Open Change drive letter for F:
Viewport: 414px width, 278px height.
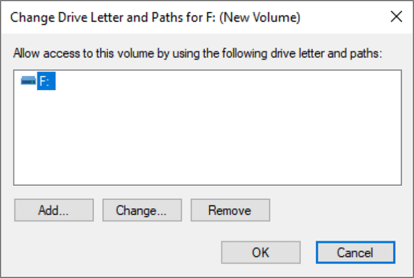pos(141,210)
